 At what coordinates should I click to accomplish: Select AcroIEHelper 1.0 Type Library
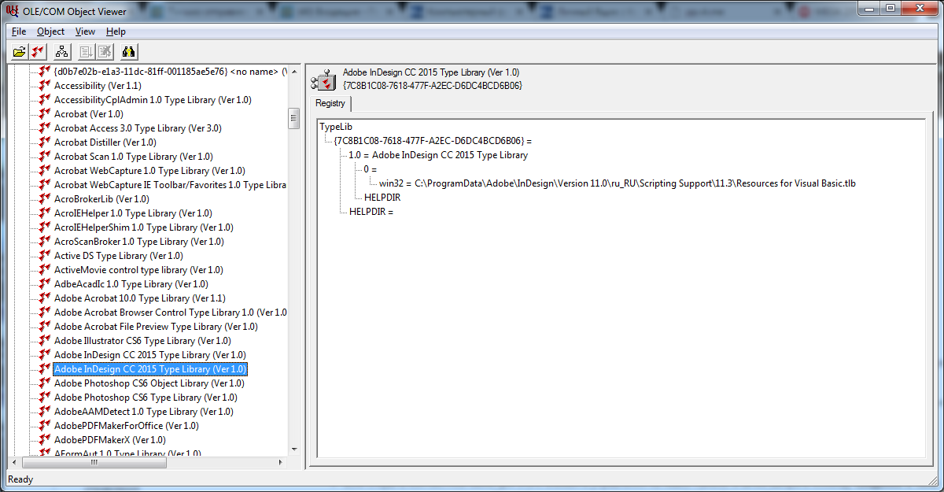[133, 213]
